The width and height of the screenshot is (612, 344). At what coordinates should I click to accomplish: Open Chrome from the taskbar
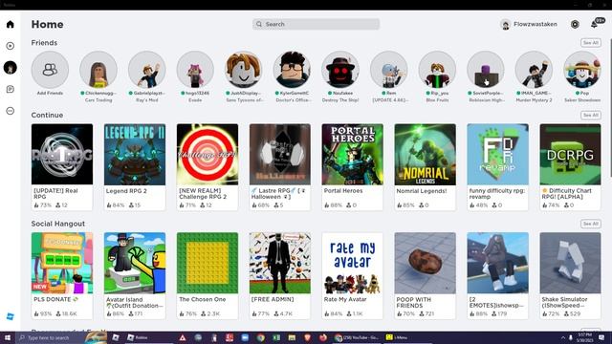click(x=260, y=337)
